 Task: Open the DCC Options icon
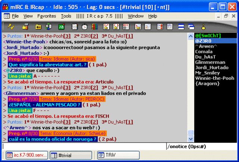126,27
